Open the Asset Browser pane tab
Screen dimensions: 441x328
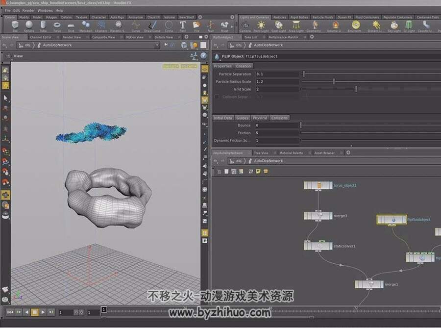tap(324, 153)
